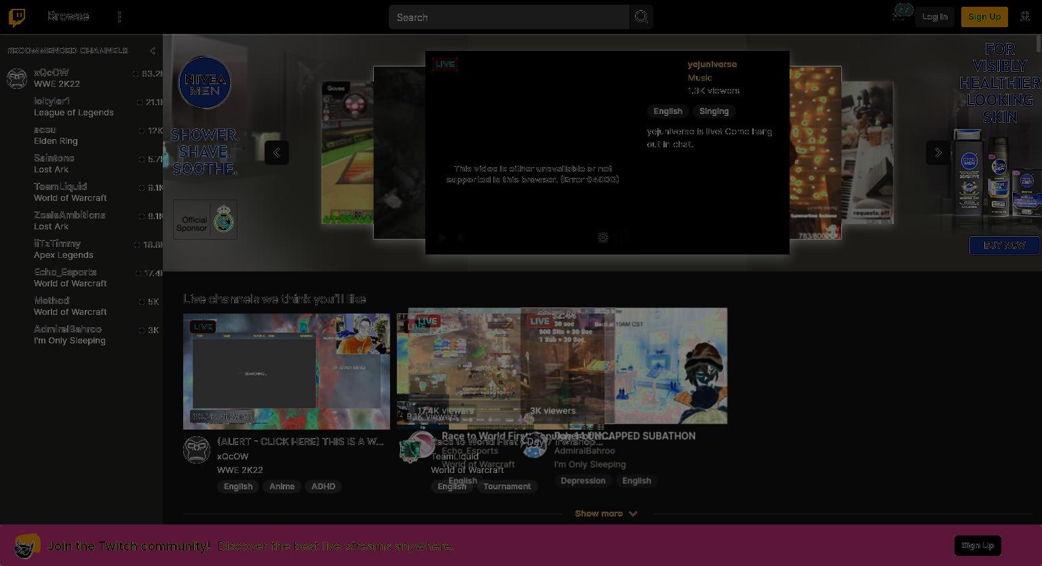Open featured player settings gear
The image size is (1042, 566).
tap(602, 238)
